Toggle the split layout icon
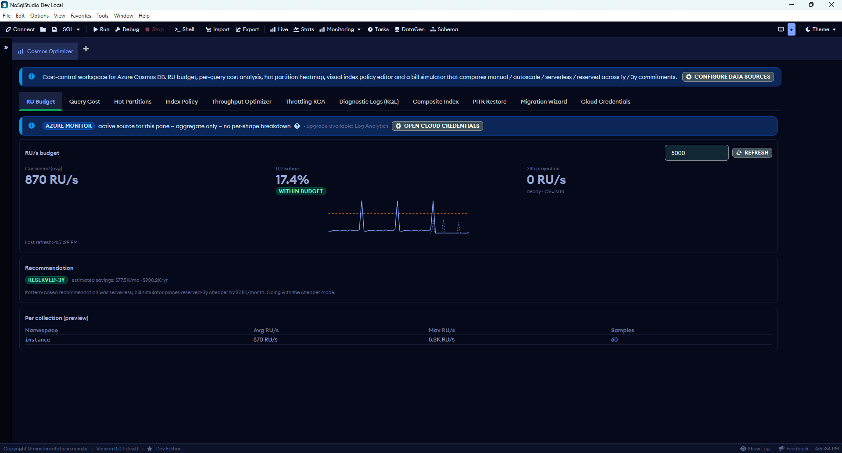The width and height of the screenshot is (842, 453). [x=781, y=29]
